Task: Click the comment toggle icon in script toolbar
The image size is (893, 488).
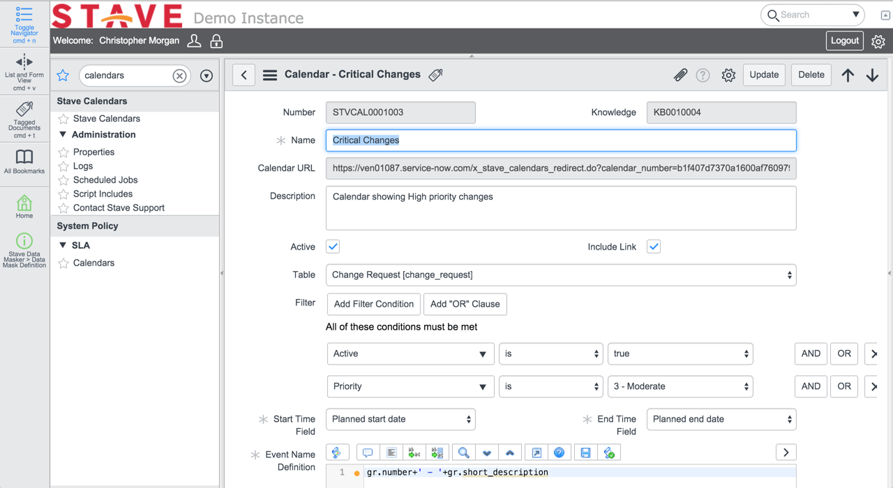Action: pyautogui.click(x=368, y=452)
